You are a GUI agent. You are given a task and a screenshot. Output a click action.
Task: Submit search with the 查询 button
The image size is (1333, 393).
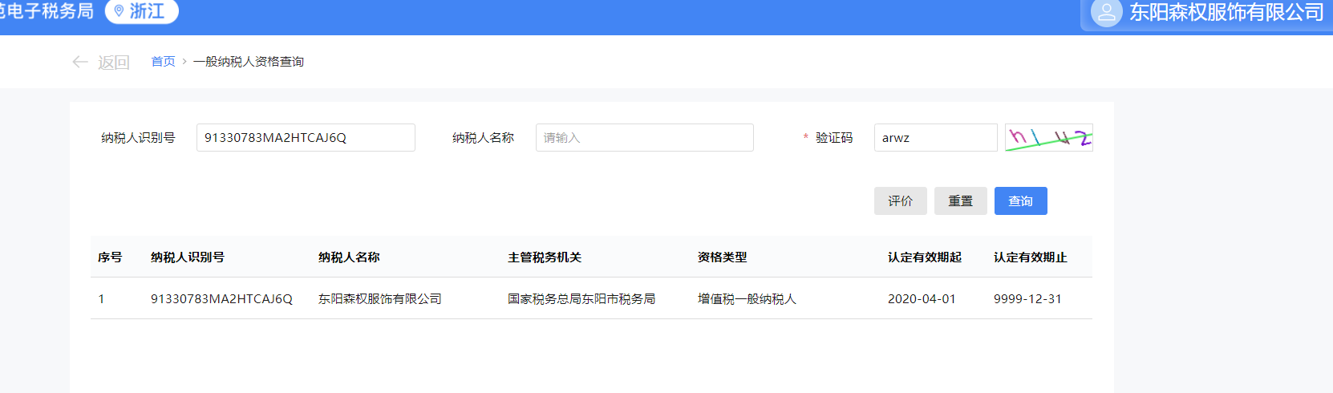click(1020, 201)
